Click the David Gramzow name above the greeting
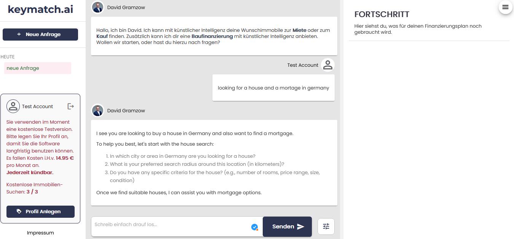The width and height of the screenshot is (514, 239). pos(126,7)
